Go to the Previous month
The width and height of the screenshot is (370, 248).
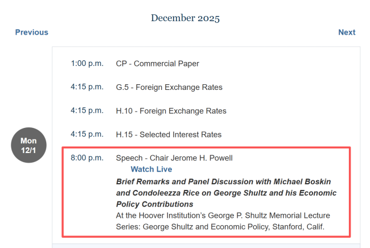click(32, 32)
